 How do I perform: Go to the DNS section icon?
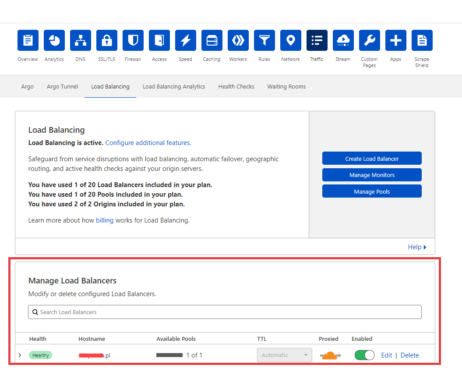(x=81, y=41)
